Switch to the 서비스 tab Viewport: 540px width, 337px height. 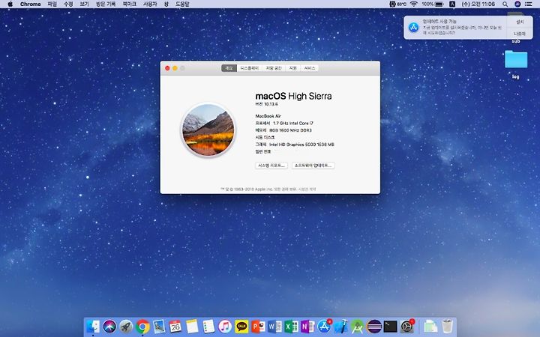coord(310,68)
